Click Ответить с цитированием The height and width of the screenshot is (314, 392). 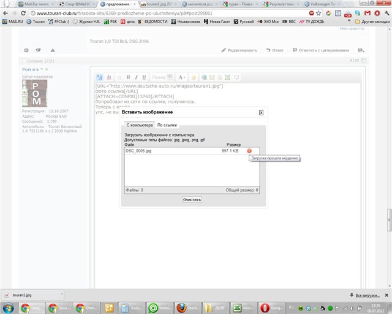pyautogui.click(x=321, y=50)
